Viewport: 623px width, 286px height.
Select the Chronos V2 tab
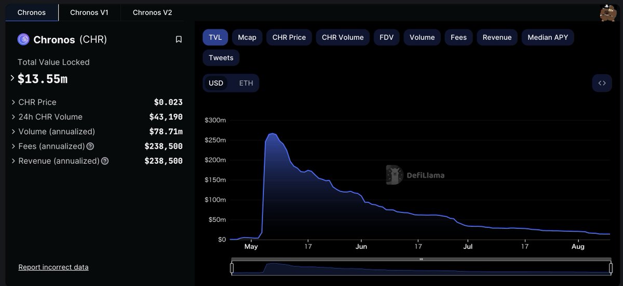[152, 12]
